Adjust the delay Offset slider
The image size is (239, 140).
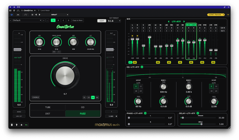198,124
